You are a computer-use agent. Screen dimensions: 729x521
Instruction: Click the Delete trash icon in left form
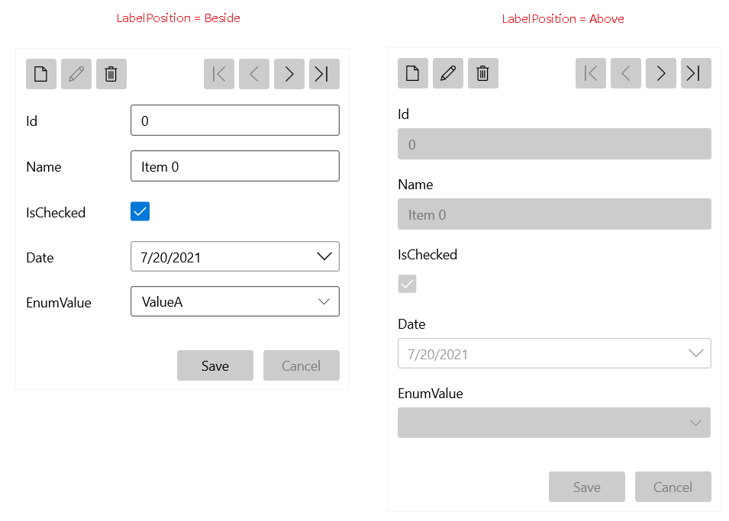click(x=111, y=74)
